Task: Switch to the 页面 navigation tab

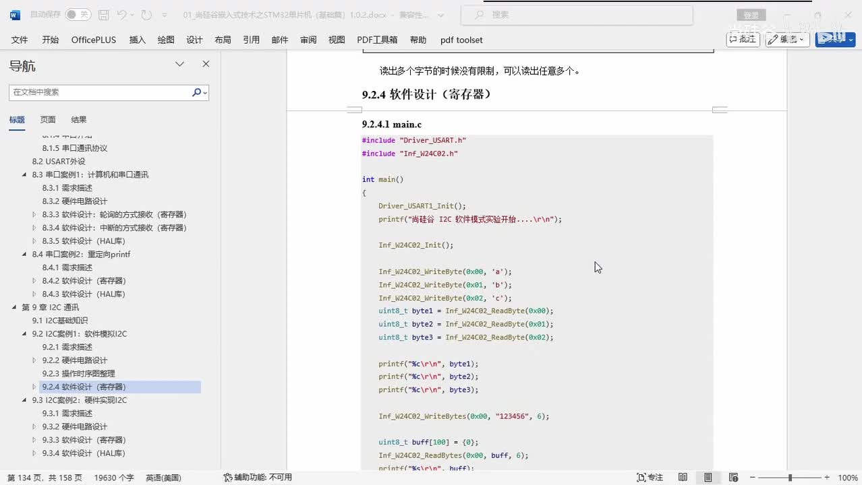Action: (x=48, y=119)
